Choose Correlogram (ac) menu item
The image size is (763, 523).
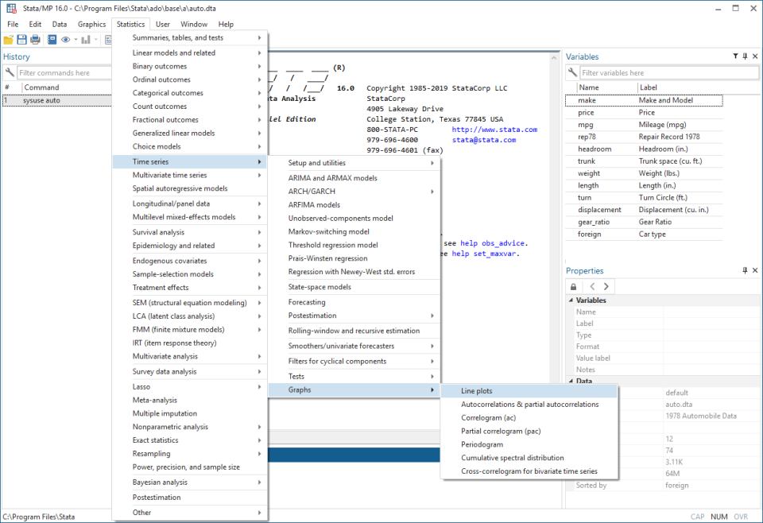(488, 417)
